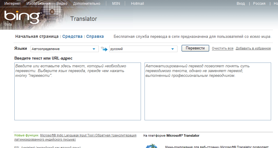The width and height of the screenshot is (278, 148).
Task: Click the translation output text box
Action: pyautogui.click(x=208, y=91)
